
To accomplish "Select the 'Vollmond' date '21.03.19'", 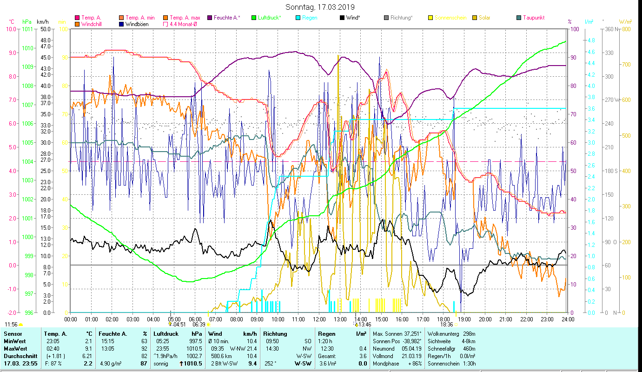I will [x=411, y=356].
